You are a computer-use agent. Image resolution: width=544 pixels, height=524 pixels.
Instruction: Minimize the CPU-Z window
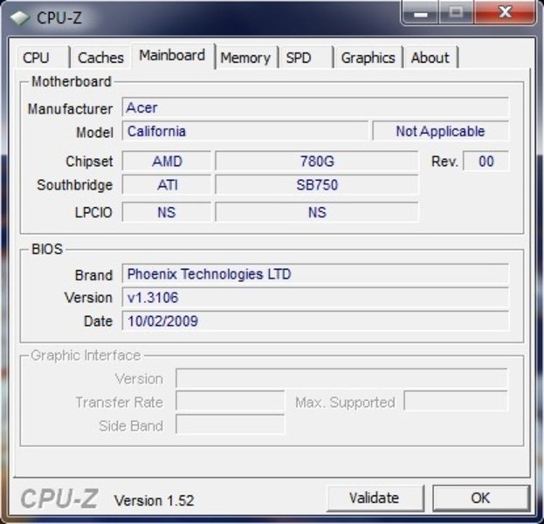pyautogui.click(x=421, y=12)
